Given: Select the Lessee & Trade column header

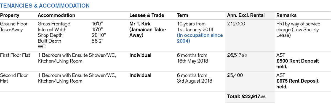Looking at the screenshot, I should pyautogui.click(x=147, y=15).
